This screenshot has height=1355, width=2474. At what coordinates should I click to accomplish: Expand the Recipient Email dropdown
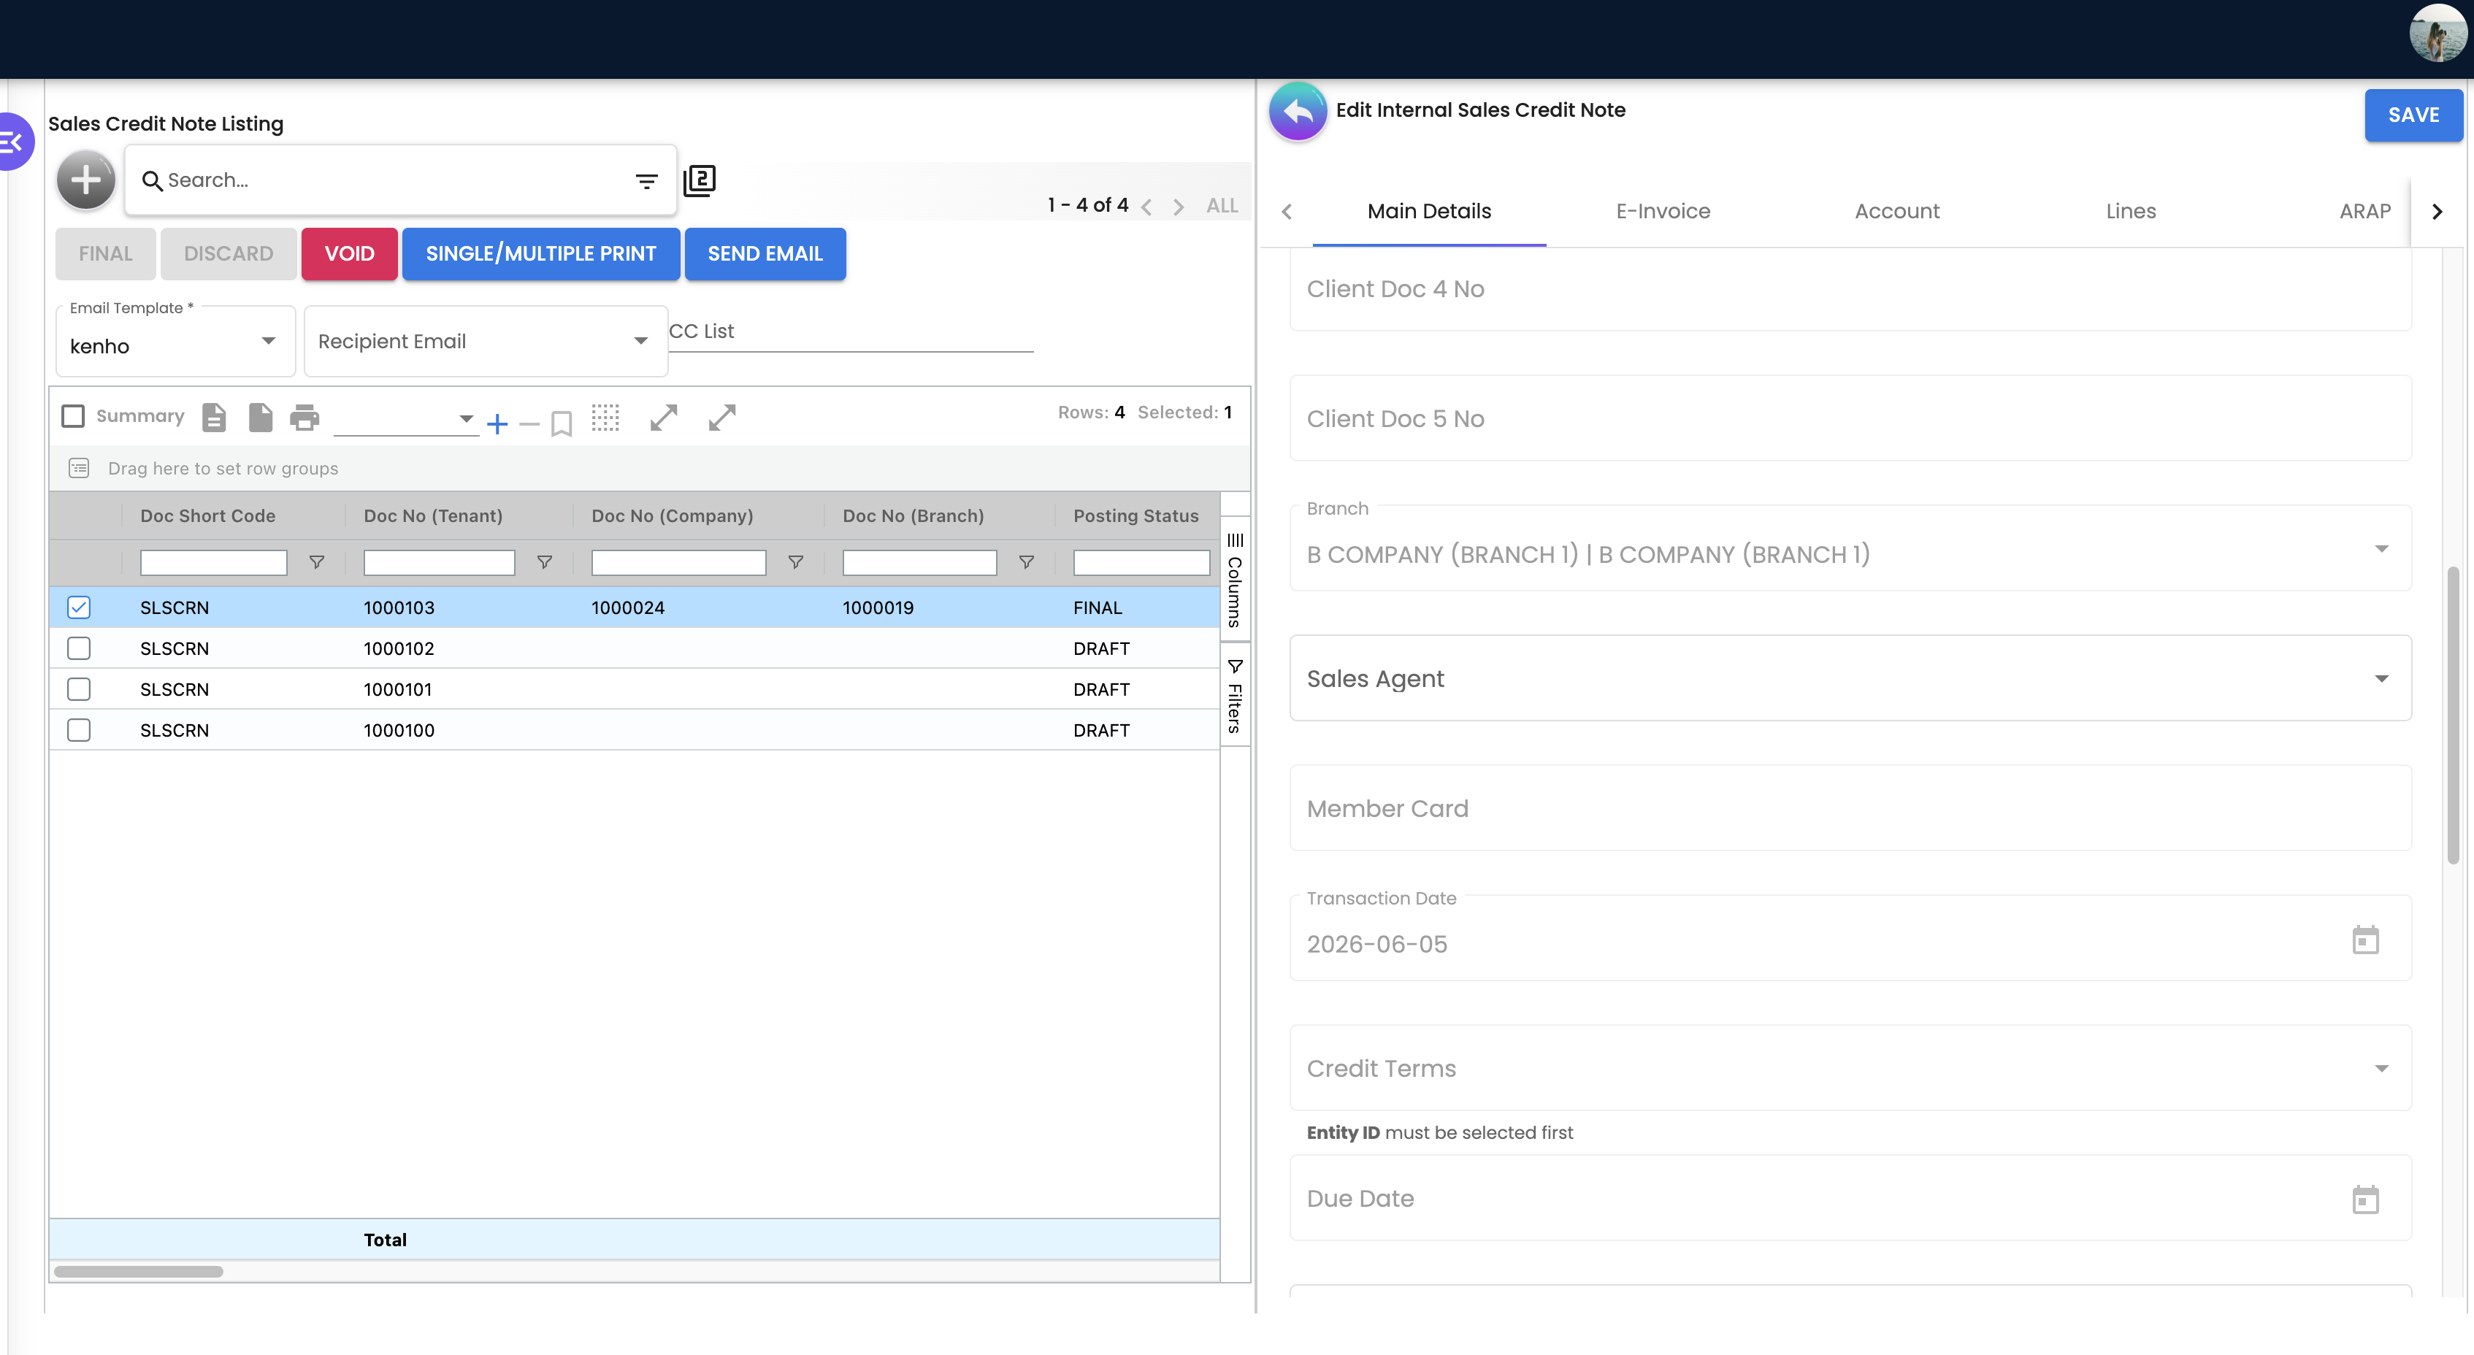pos(485,342)
